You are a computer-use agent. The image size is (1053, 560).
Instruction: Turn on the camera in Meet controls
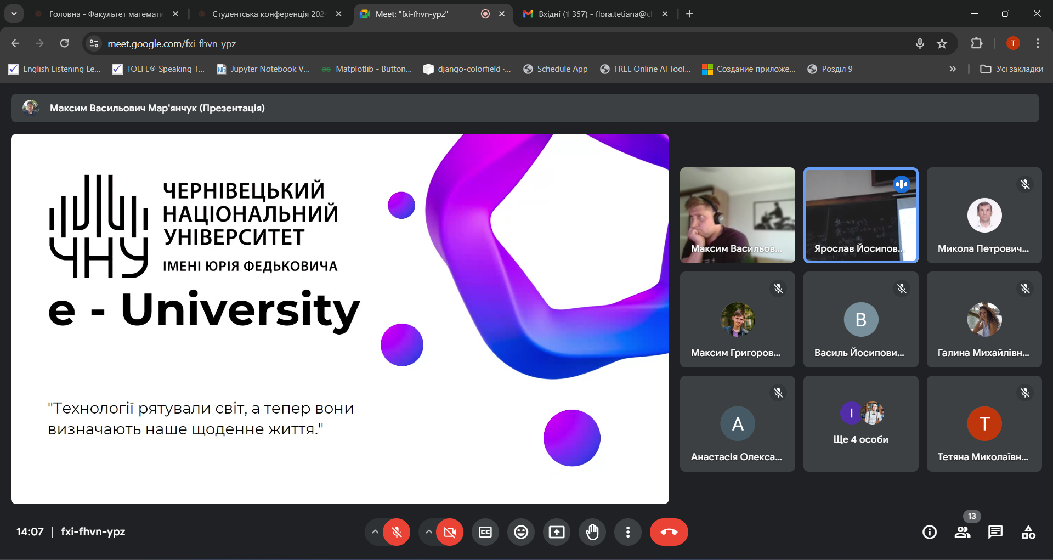450,532
